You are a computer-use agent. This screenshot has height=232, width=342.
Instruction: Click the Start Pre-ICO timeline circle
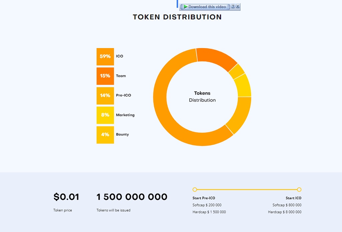pos(195,190)
